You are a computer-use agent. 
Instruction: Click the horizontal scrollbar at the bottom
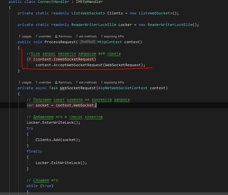(114, 194)
